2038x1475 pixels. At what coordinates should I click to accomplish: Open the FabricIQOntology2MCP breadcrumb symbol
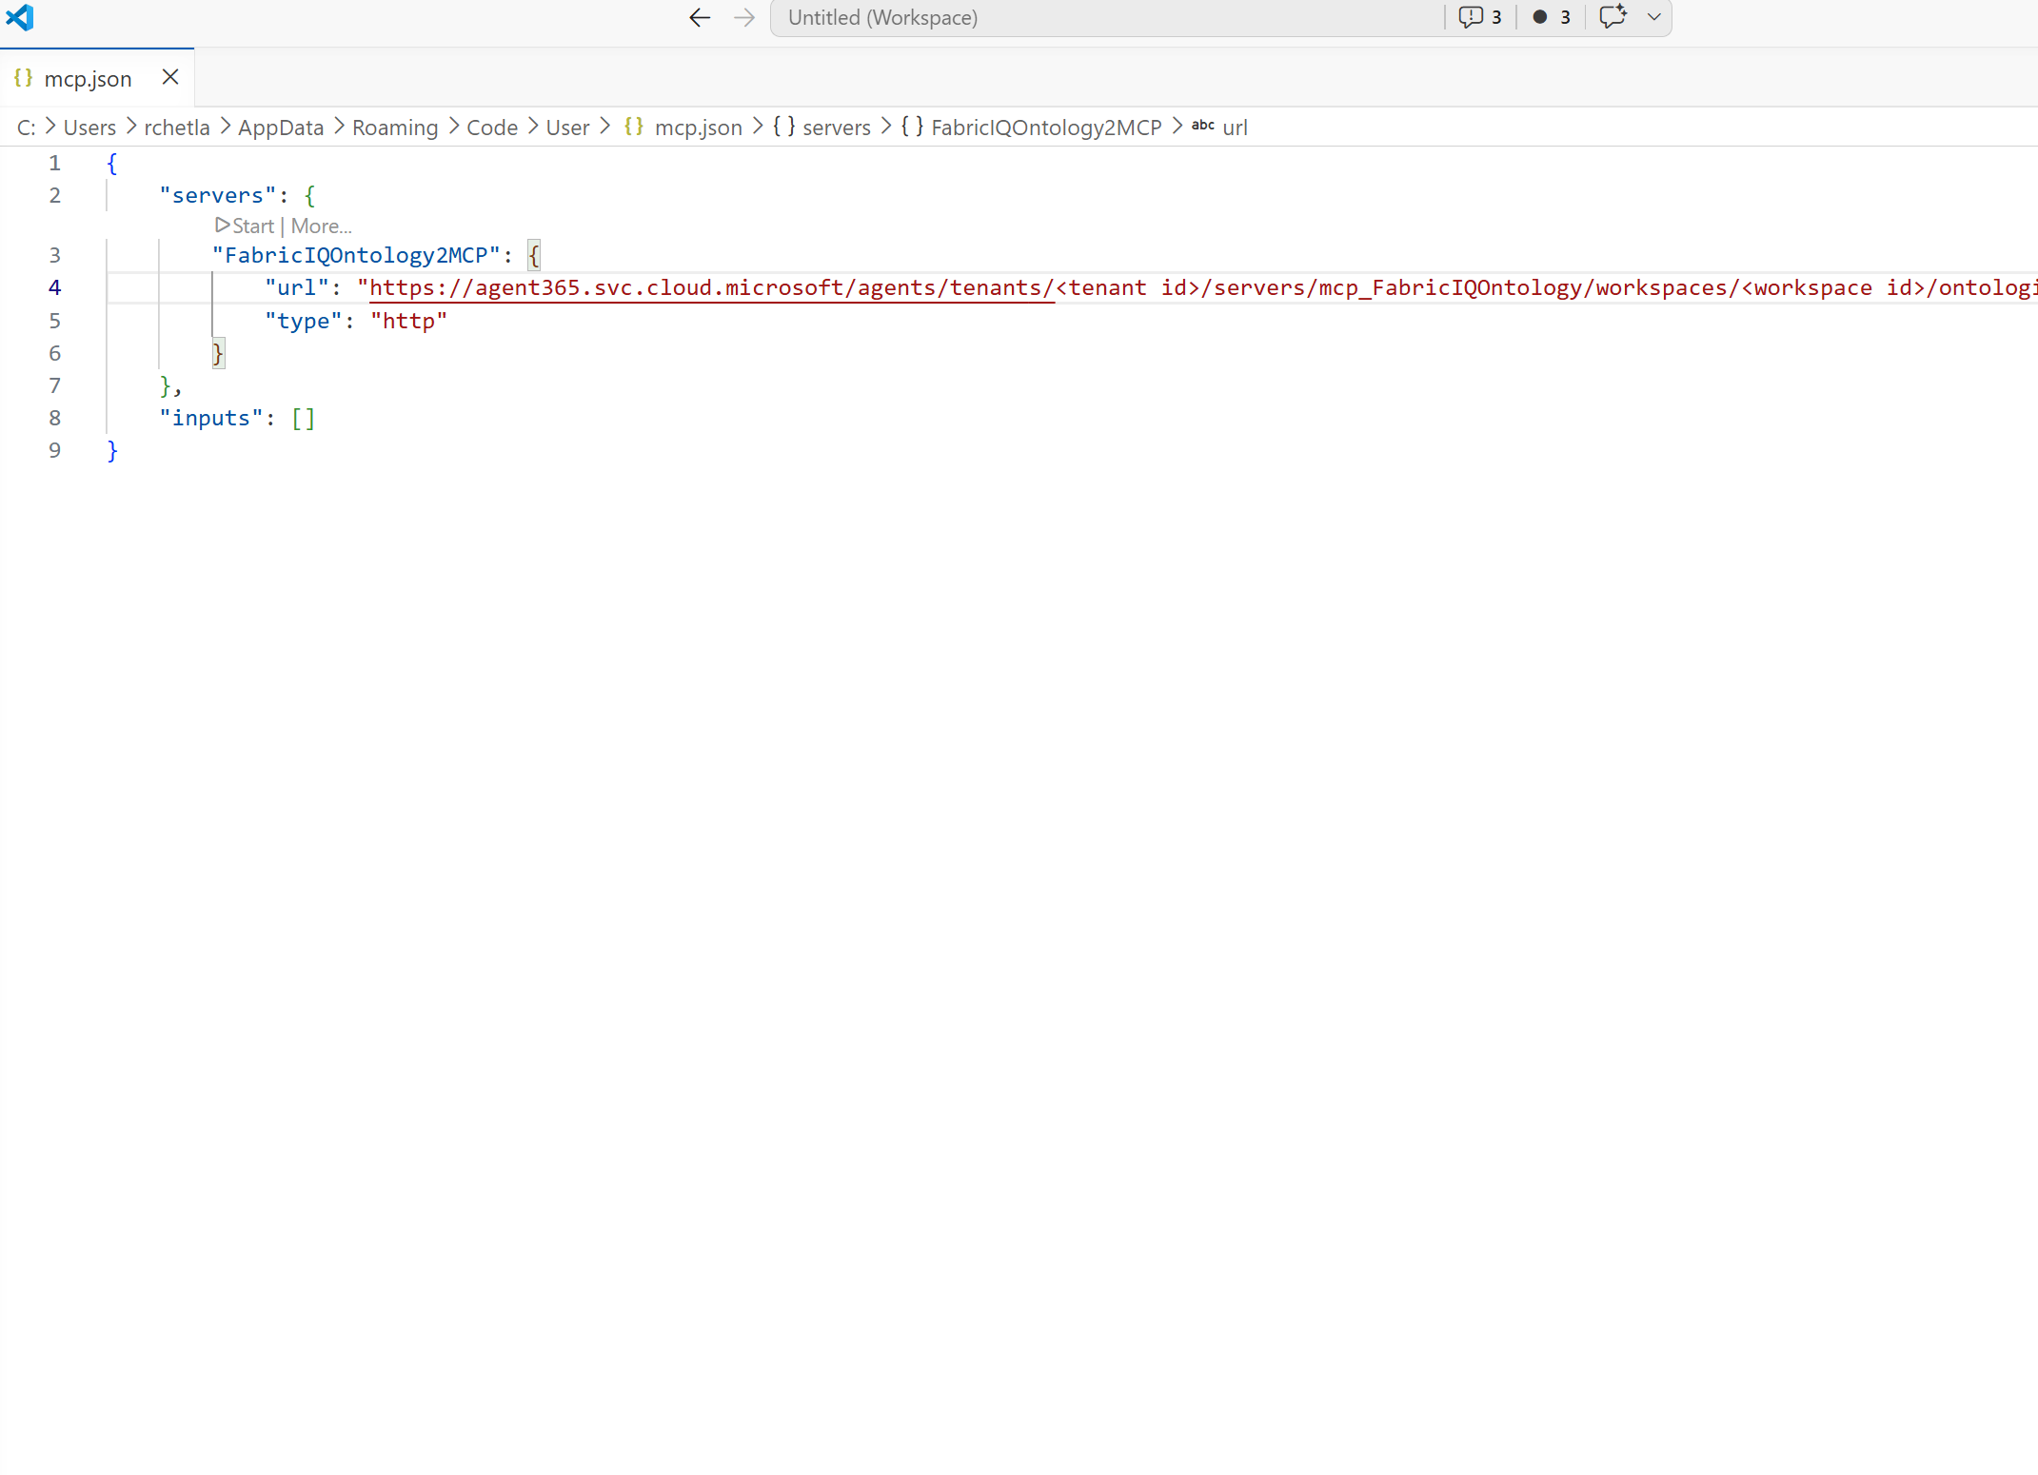[1046, 128]
